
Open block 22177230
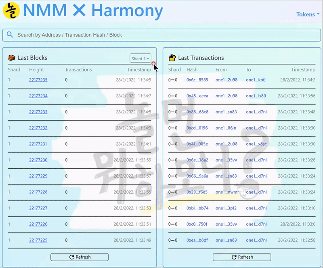[x=38, y=160]
